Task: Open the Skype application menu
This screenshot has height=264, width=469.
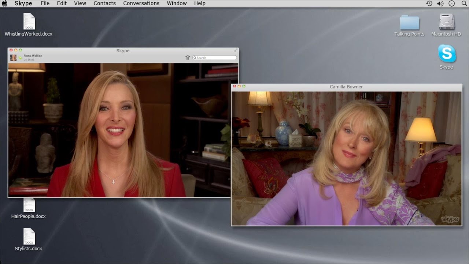Action: [23, 3]
